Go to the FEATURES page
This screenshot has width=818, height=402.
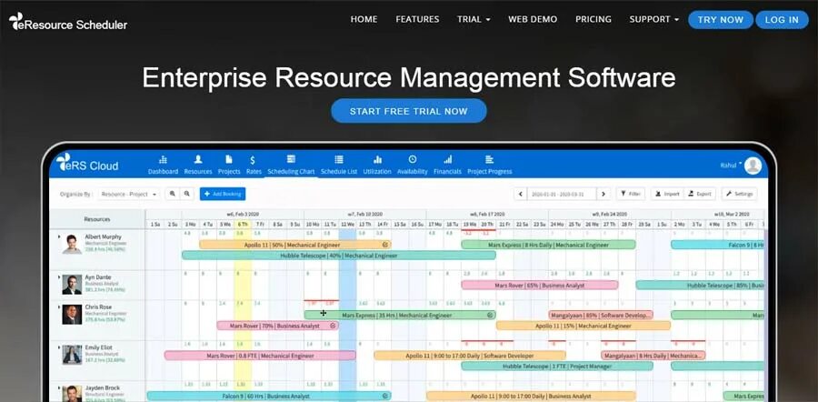pos(417,19)
